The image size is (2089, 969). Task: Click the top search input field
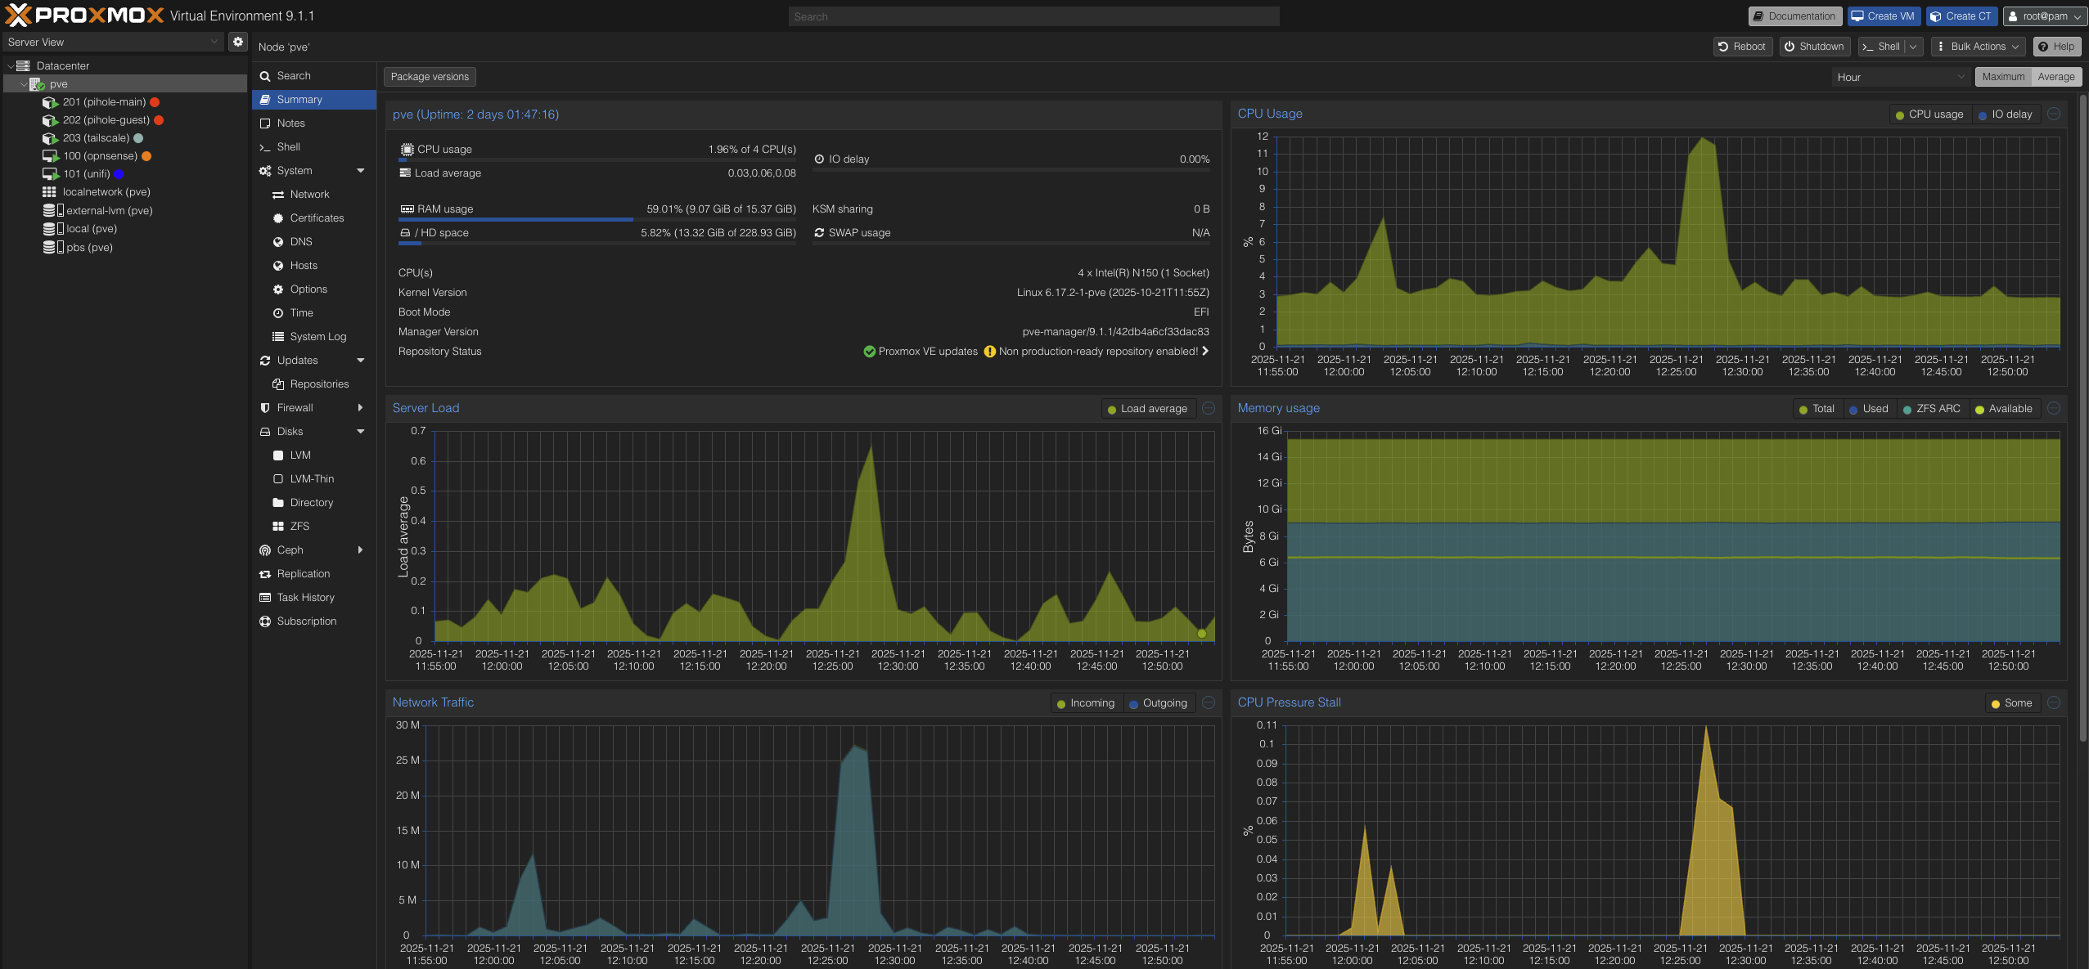(x=1033, y=16)
